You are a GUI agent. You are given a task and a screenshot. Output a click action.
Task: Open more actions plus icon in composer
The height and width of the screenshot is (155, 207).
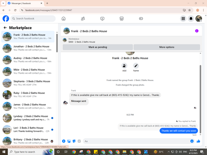64,141
